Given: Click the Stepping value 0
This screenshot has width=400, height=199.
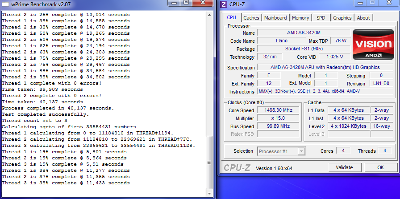Looking at the screenshot, I should [x=381, y=75].
